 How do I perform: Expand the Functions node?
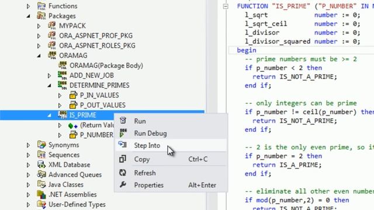pos(28,6)
